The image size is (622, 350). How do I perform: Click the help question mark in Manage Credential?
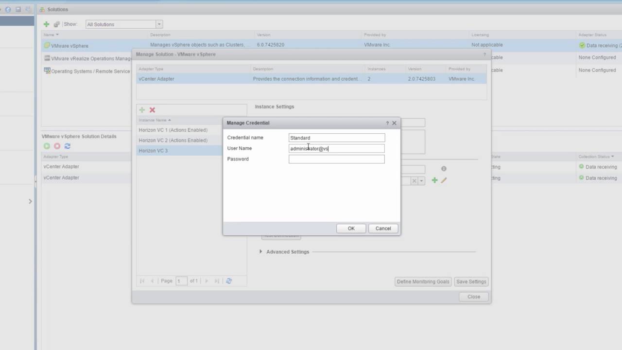pyautogui.click(x=387, y=123)
